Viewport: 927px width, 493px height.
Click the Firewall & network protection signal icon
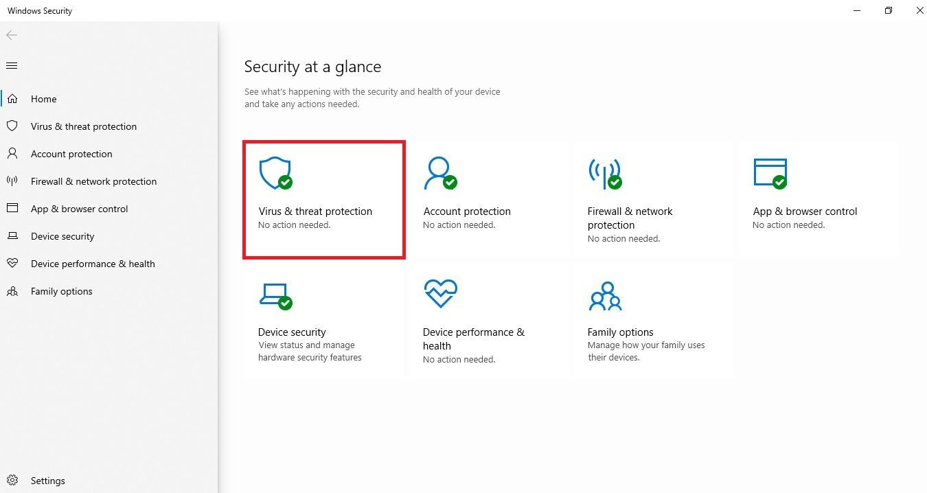604,173
